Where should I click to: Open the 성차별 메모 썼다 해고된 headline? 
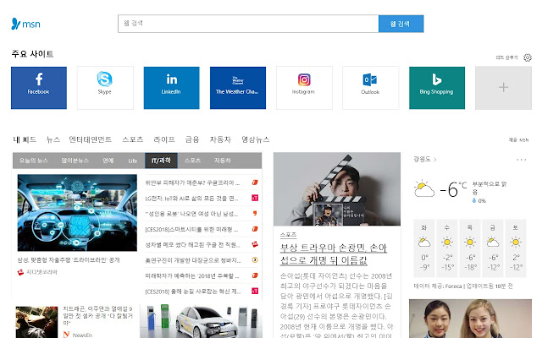click(192, 244)
